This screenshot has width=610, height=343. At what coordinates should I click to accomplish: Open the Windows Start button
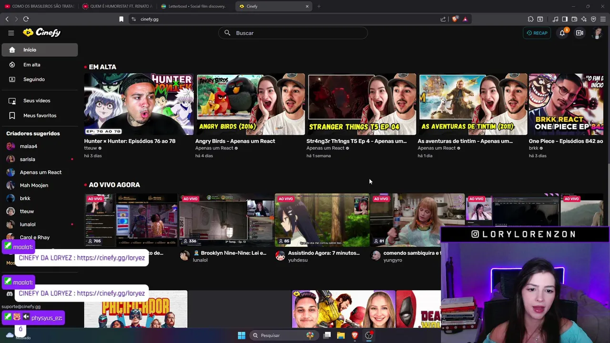pyautogui.click(x=242, y=335)
